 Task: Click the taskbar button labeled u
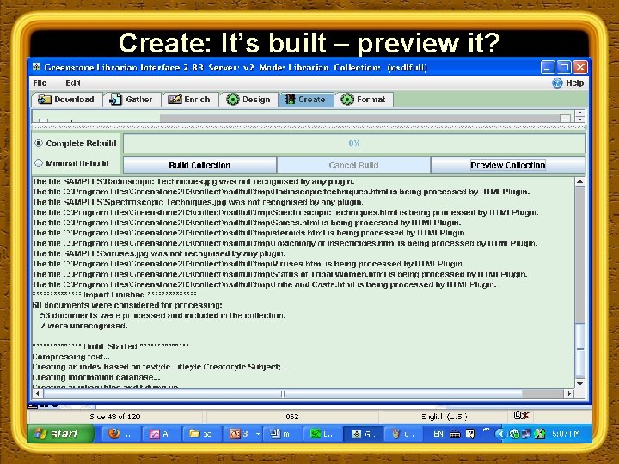click(x=402, y=434)
